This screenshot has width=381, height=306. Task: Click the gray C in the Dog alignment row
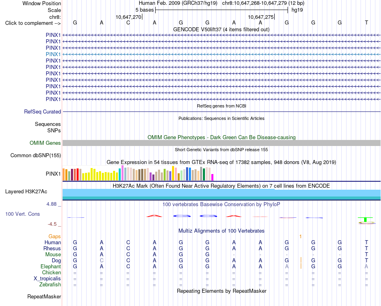pyautogui.click(x=101, y=261)
